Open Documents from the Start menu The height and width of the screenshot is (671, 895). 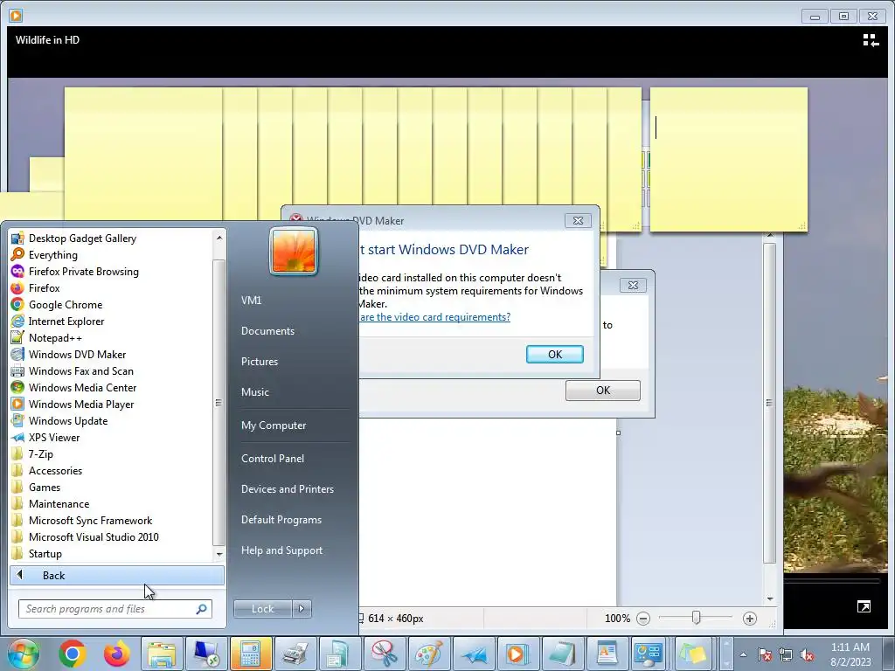(x=267, y=331)
